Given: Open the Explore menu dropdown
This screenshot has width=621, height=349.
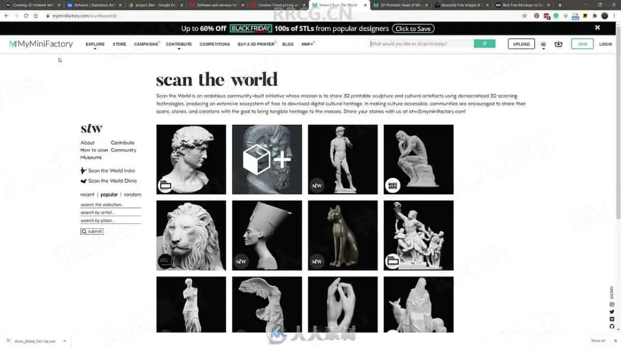Looking at the screenshot, I should [x=95, y=44].
